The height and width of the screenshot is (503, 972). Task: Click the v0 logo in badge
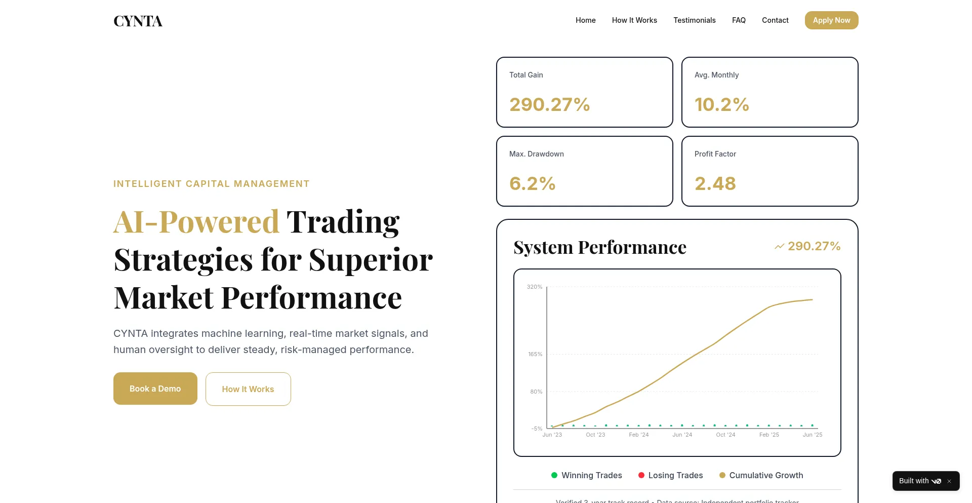936,481
